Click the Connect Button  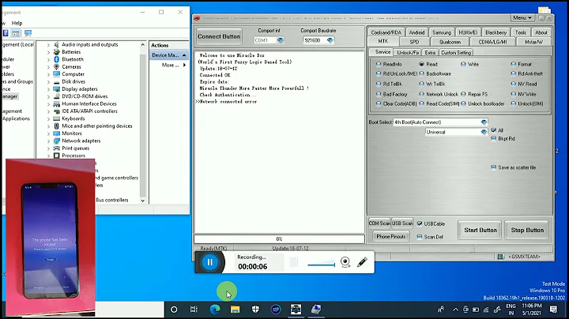(219, 36)
